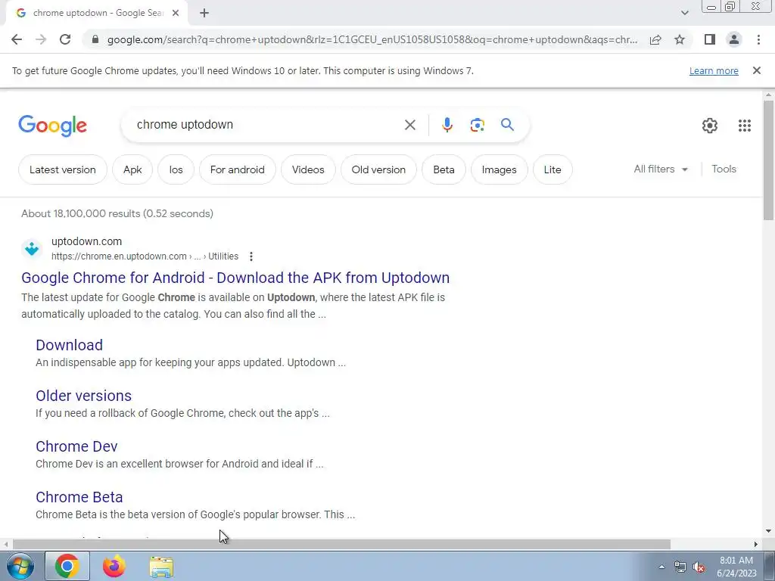775x581 pixels.
Task: Open the Chrome Beta sitelink
Action: [79, 497]
